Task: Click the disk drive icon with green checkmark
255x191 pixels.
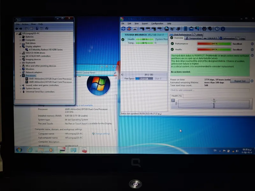Action: pyautogui.click(x=154, y=29)
